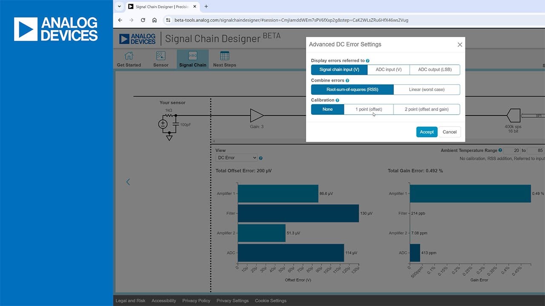This screenshot has width=545, height=306.
Task: View site information icon in address bar
Action: click(x=168, y=20)
